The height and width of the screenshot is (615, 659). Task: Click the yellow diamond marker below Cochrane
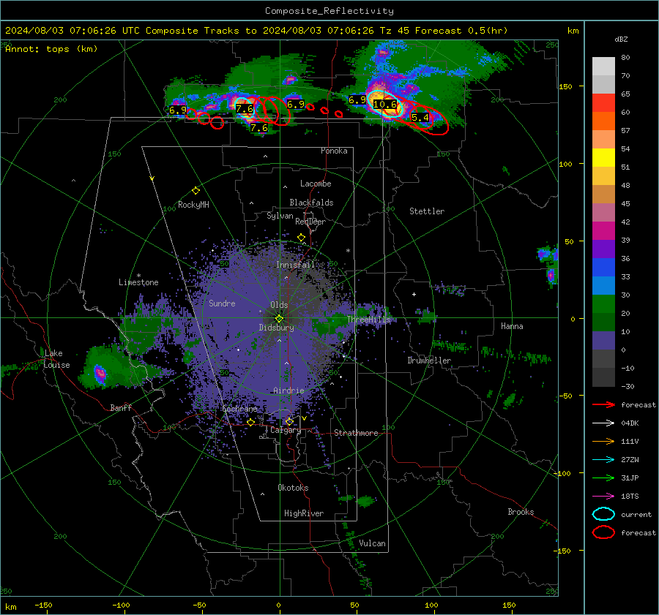[250, 422]
